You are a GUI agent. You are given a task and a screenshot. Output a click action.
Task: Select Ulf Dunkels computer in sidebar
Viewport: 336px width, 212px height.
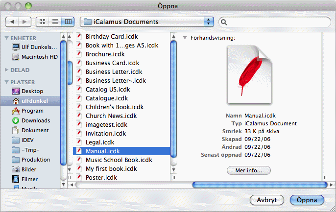[30, 47]
